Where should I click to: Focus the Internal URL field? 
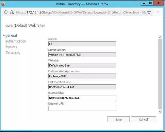point(82,98)
